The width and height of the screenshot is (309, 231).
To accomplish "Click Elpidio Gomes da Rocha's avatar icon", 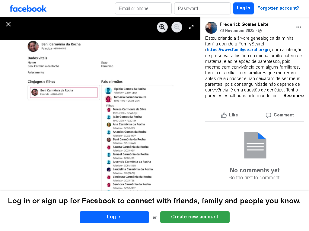I will click(x=108, y=91).
